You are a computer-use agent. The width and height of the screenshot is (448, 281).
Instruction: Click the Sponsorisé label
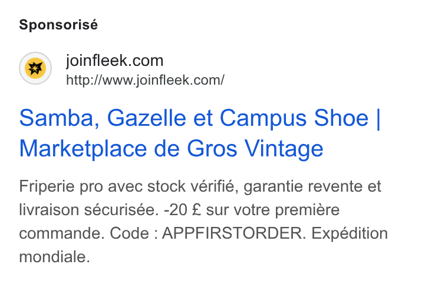point(58,25)
